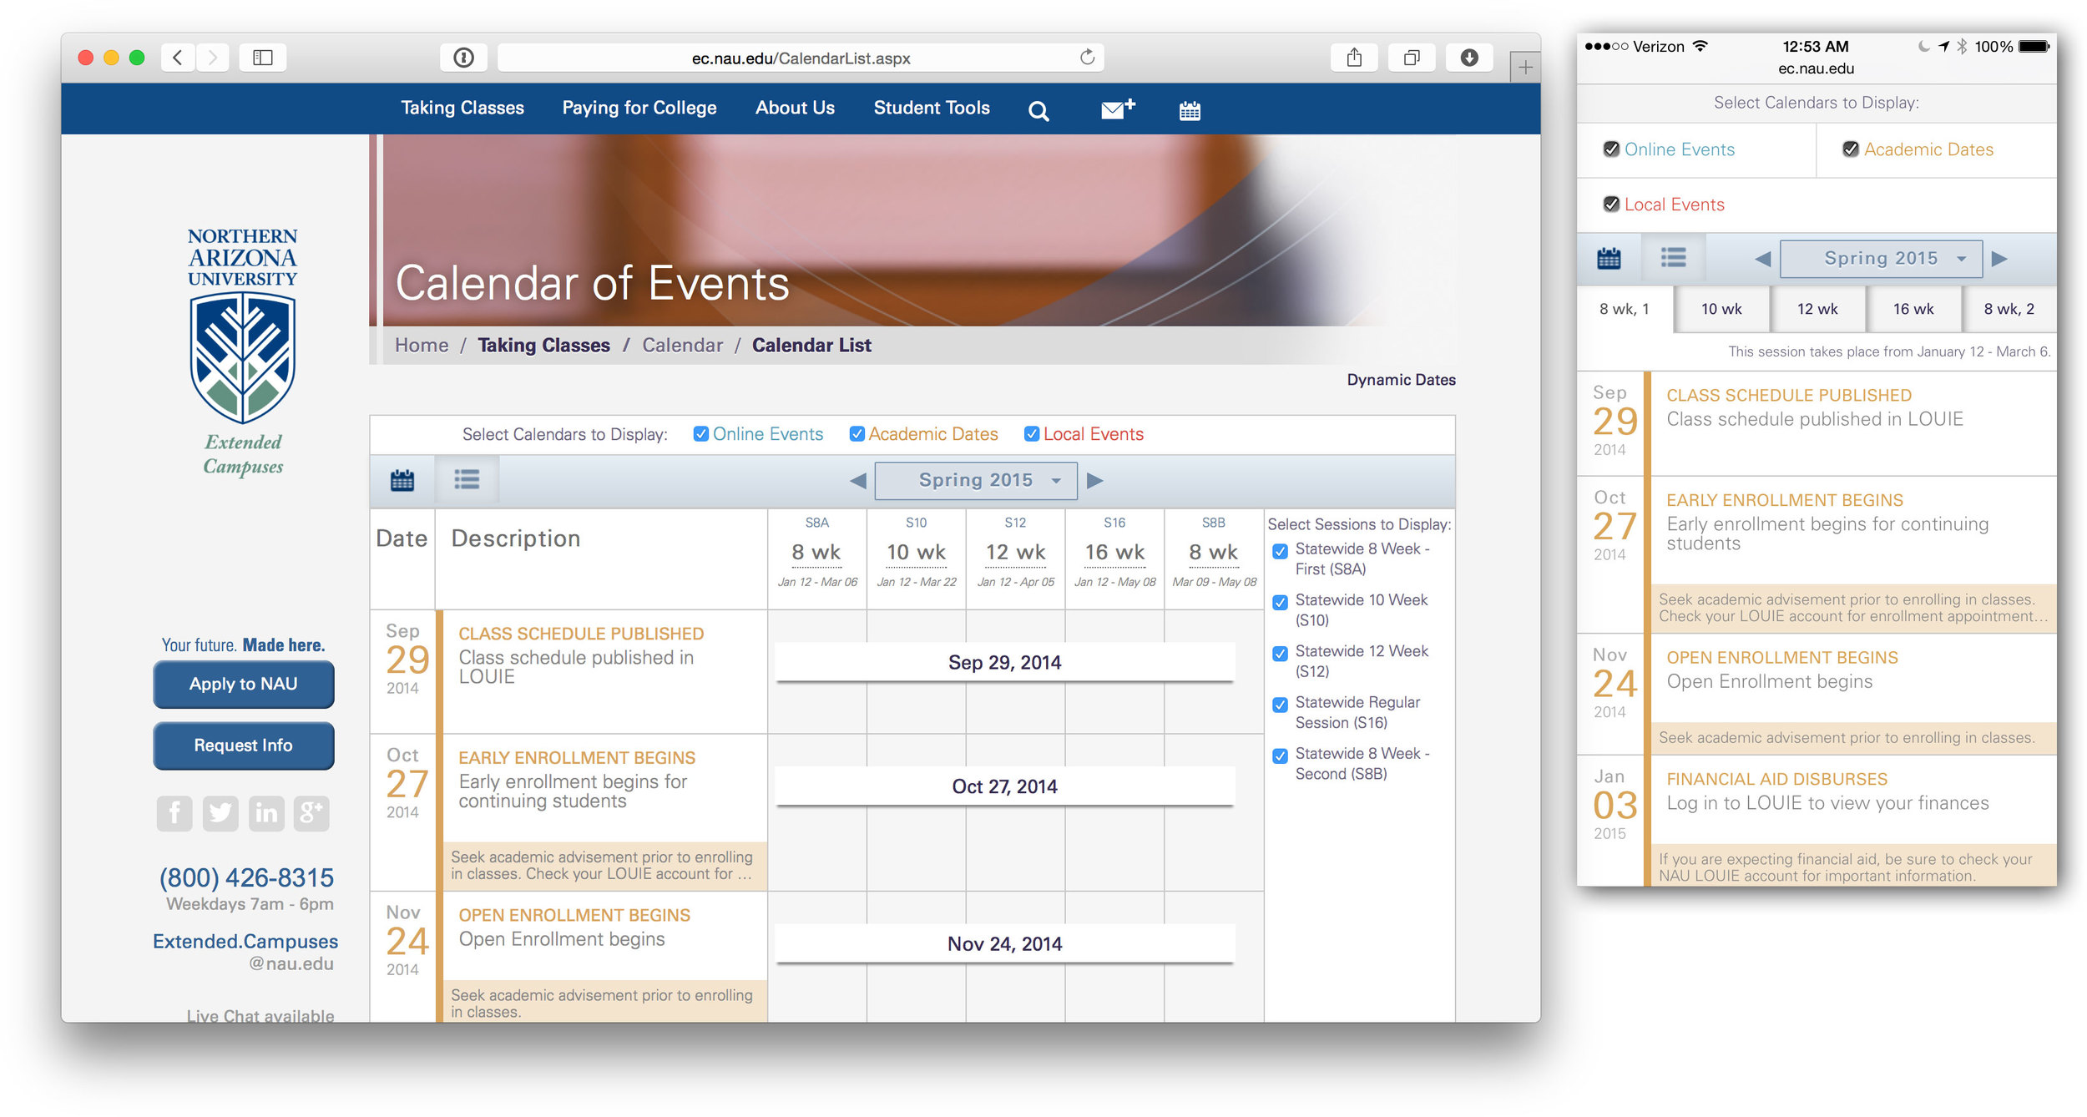Click the envelope subscribe icon in nav bar
Screen dimensions: 2087x1117
(1118, 109)
